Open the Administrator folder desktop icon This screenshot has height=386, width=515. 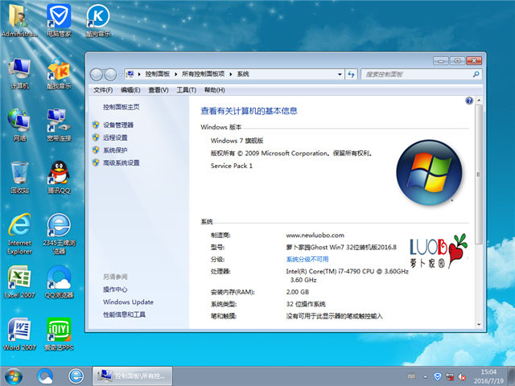19,19
